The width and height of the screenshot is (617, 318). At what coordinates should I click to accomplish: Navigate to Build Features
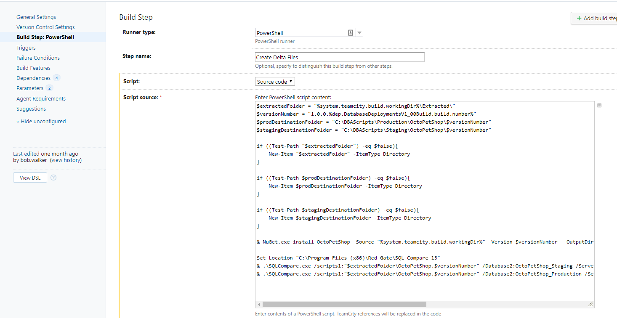point(33,68)
